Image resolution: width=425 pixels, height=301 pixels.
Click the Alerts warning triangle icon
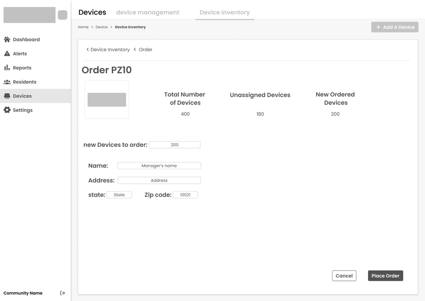click(7, 54)
